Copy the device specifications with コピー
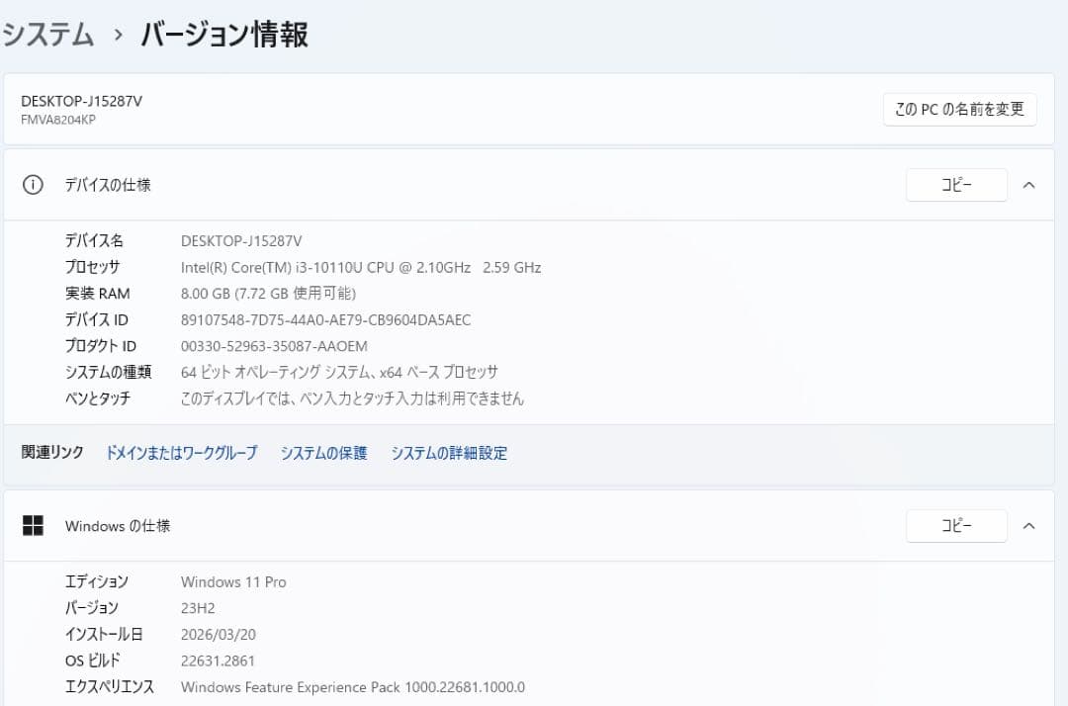 click(956, 185)
